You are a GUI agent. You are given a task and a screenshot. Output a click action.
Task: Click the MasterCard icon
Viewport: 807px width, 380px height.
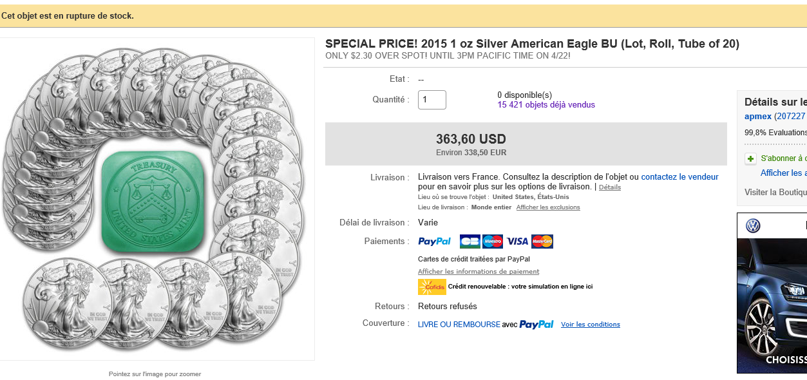tap(542, 242)
